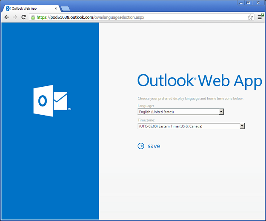Maximize the browser window

coord(249,3)
